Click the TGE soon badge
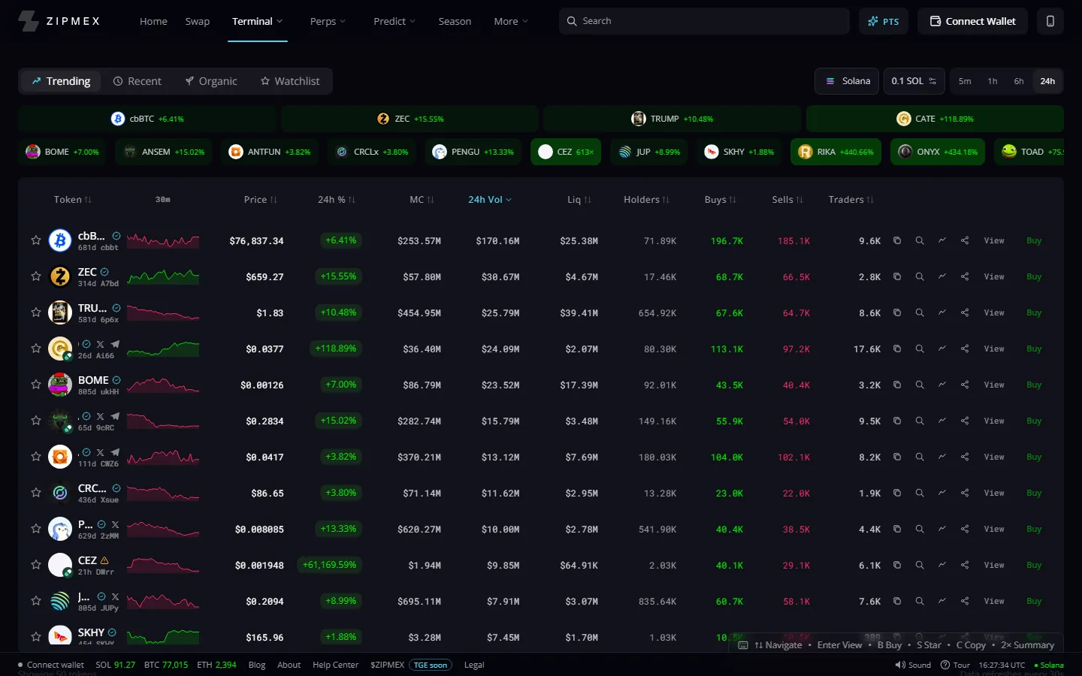This screenshot has width=1082, height=676. click(431, 665)
